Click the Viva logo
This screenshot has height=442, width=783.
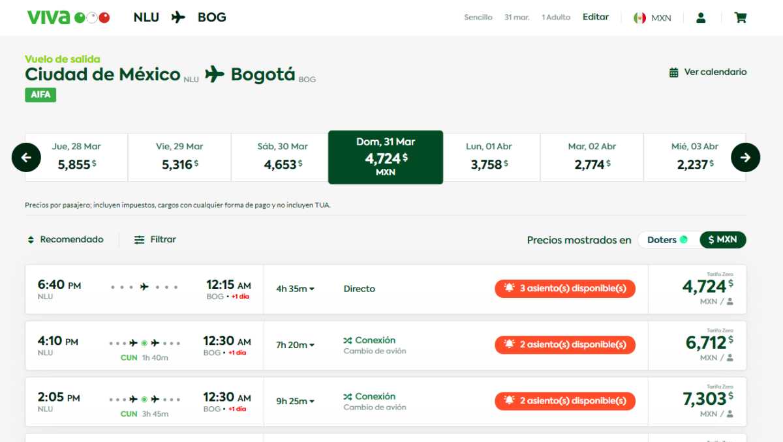click(68, 18)
